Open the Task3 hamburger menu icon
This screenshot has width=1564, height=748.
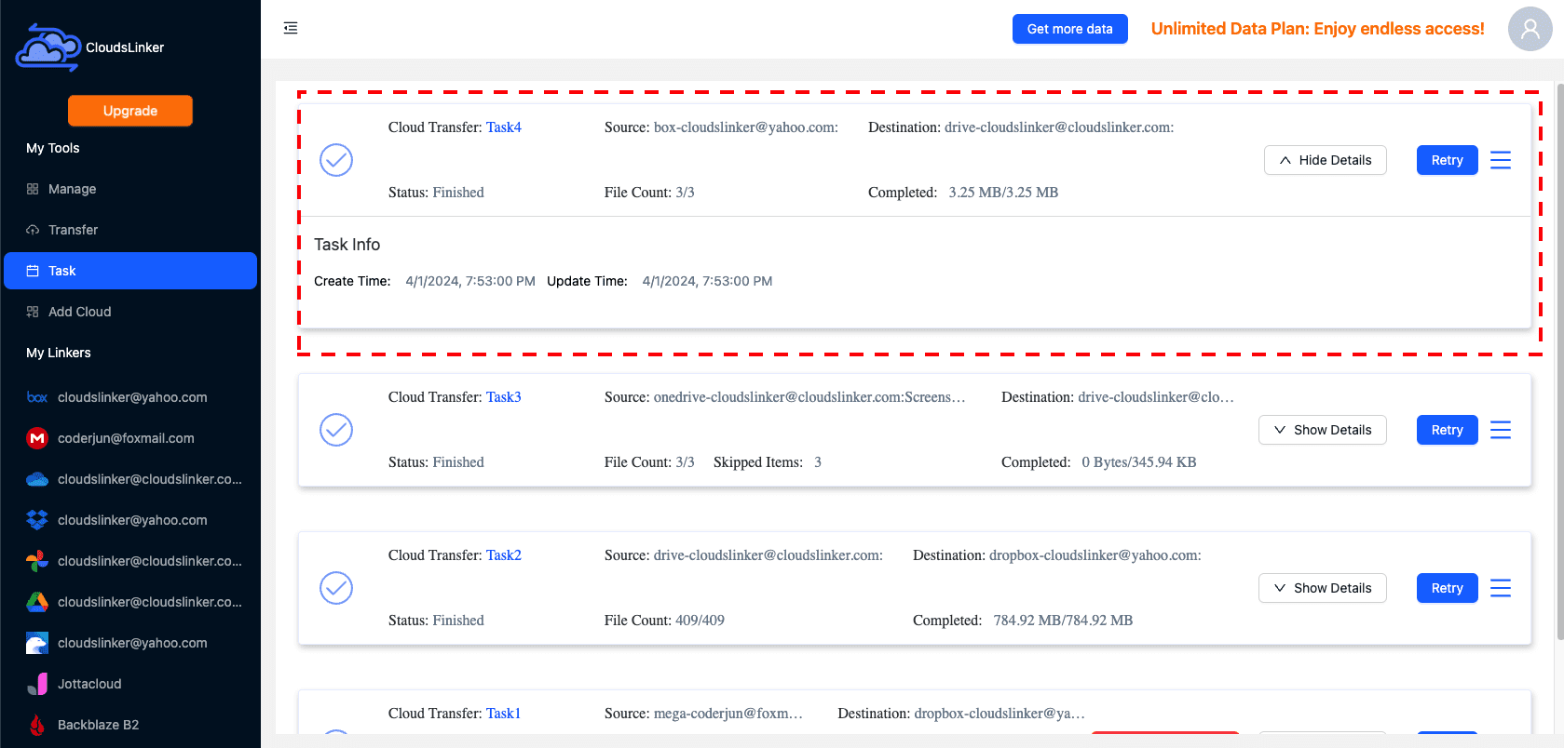click(x=1501, y=430)
